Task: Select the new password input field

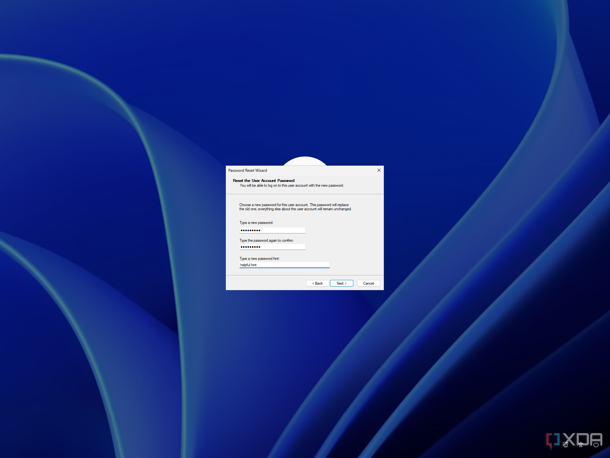Action: (272, 230)
